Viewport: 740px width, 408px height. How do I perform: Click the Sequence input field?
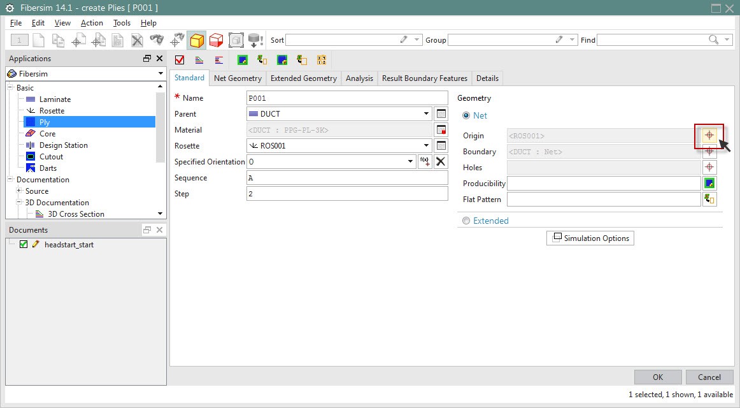(347, 178)
